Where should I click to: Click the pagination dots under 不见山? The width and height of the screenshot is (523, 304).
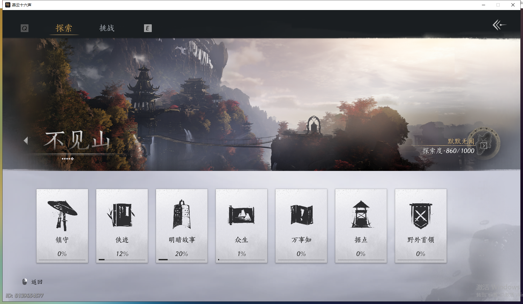click(x=67, y=159)
